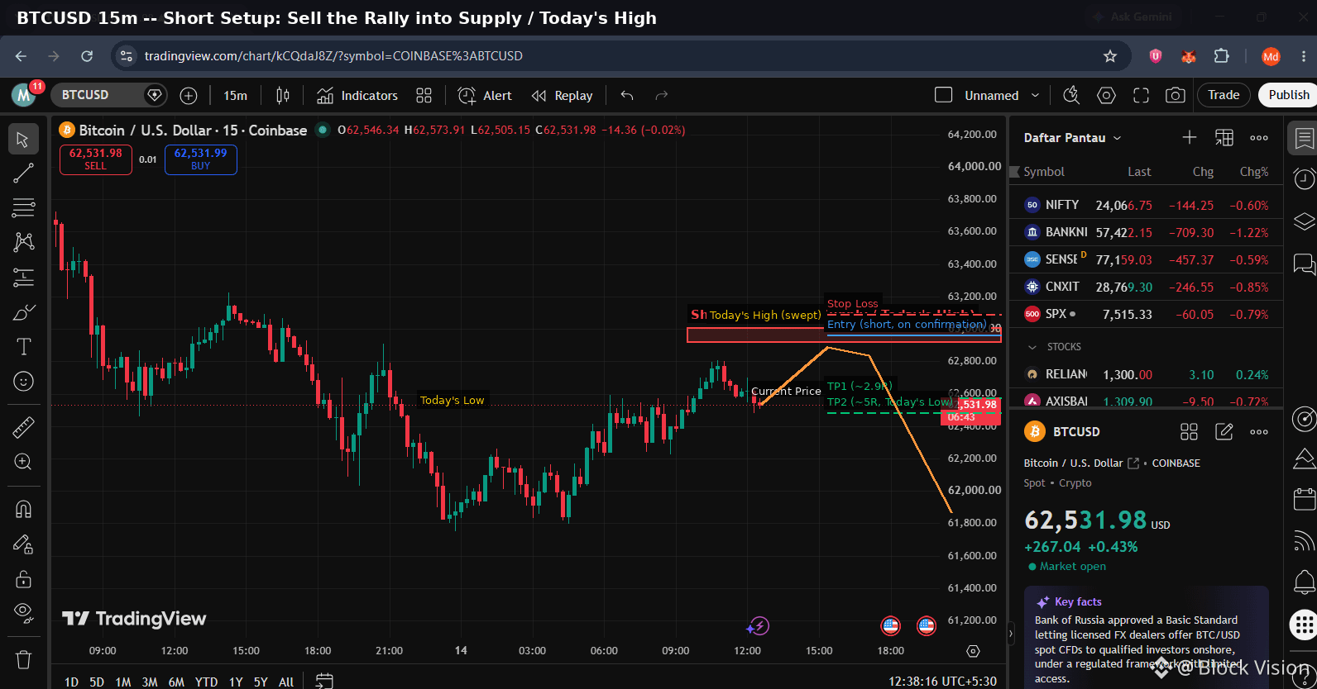Open watchlist advanced view icon
This screenshot has height=689, width=1317.
[1224, 137]
